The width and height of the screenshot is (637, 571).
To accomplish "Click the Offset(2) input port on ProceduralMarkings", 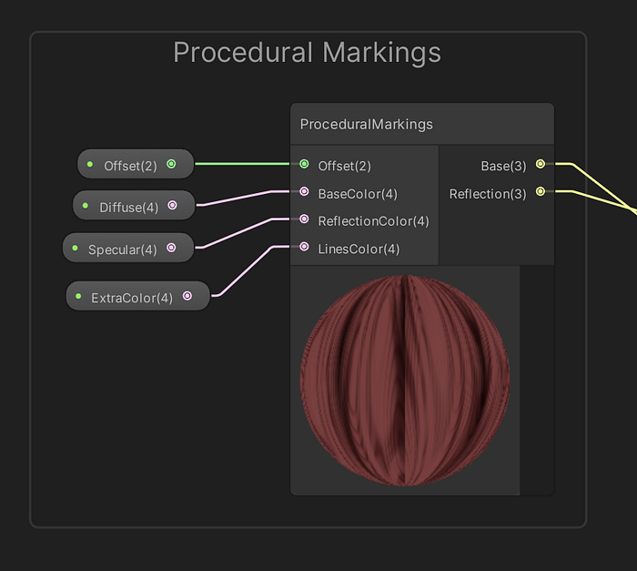I will 304,165.
